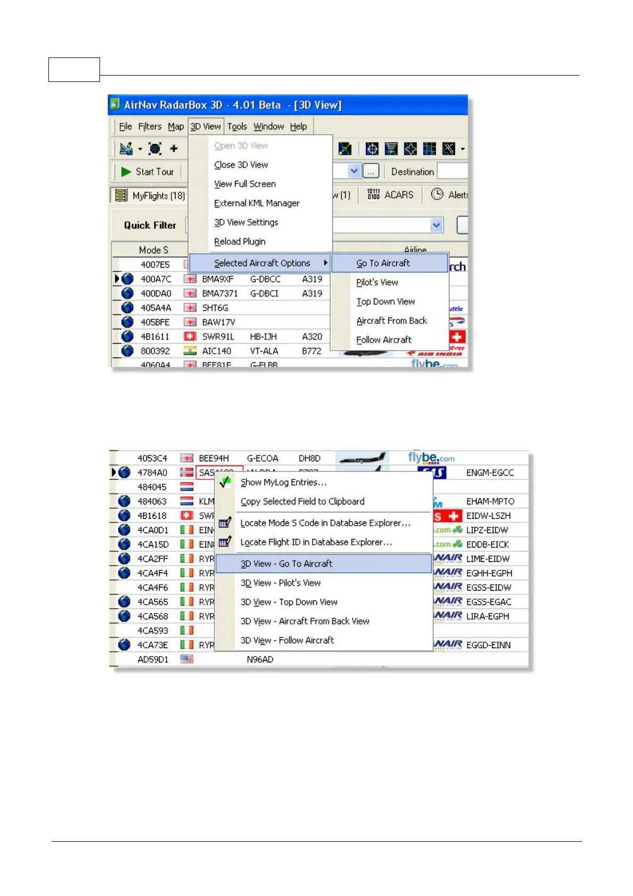Click the globe icon on row 400A7C
The height and width of the screenshot is (896, 633).
pyautogui.click(x=127, y=278)
